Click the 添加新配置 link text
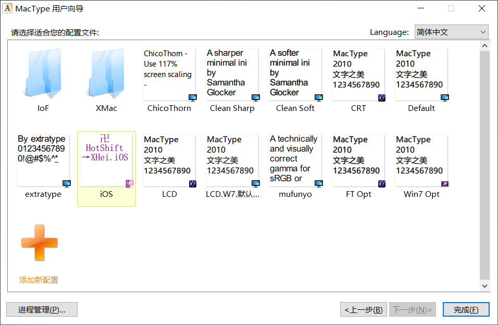 (39, 280)
